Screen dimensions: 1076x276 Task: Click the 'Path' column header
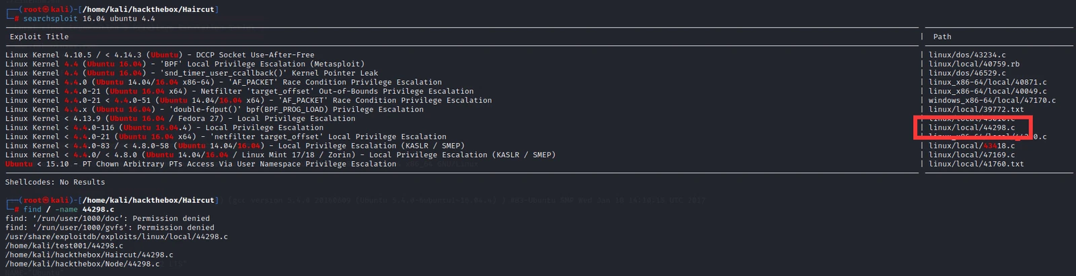coord(942,37)
